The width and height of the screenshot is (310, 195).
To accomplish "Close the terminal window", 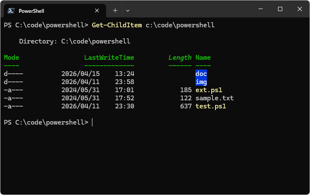I will [299, 9].
